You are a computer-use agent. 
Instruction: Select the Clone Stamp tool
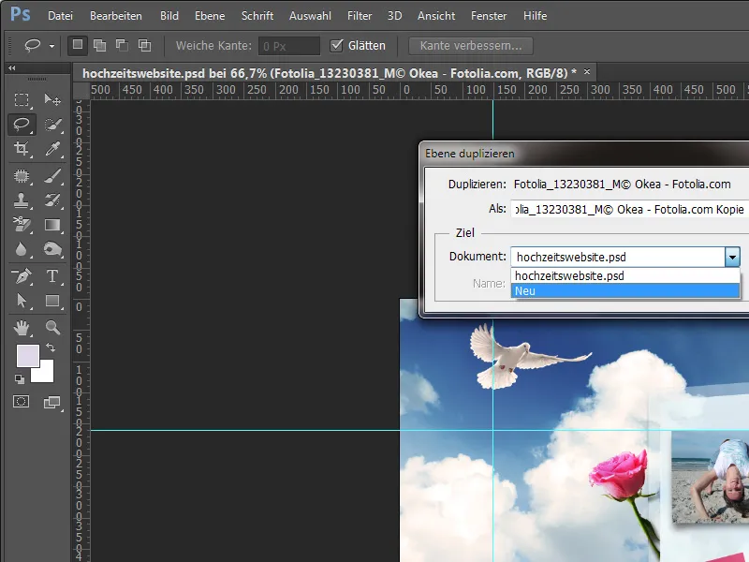[x=21, y=200]
